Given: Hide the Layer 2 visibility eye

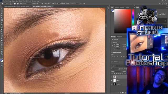Looking at the screenshot, I should click(x=112, y=80).
